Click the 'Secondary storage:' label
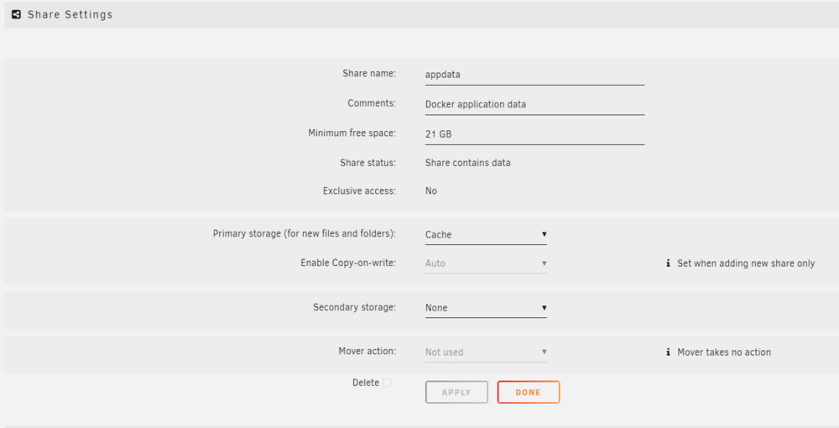 tap(355, 307)
